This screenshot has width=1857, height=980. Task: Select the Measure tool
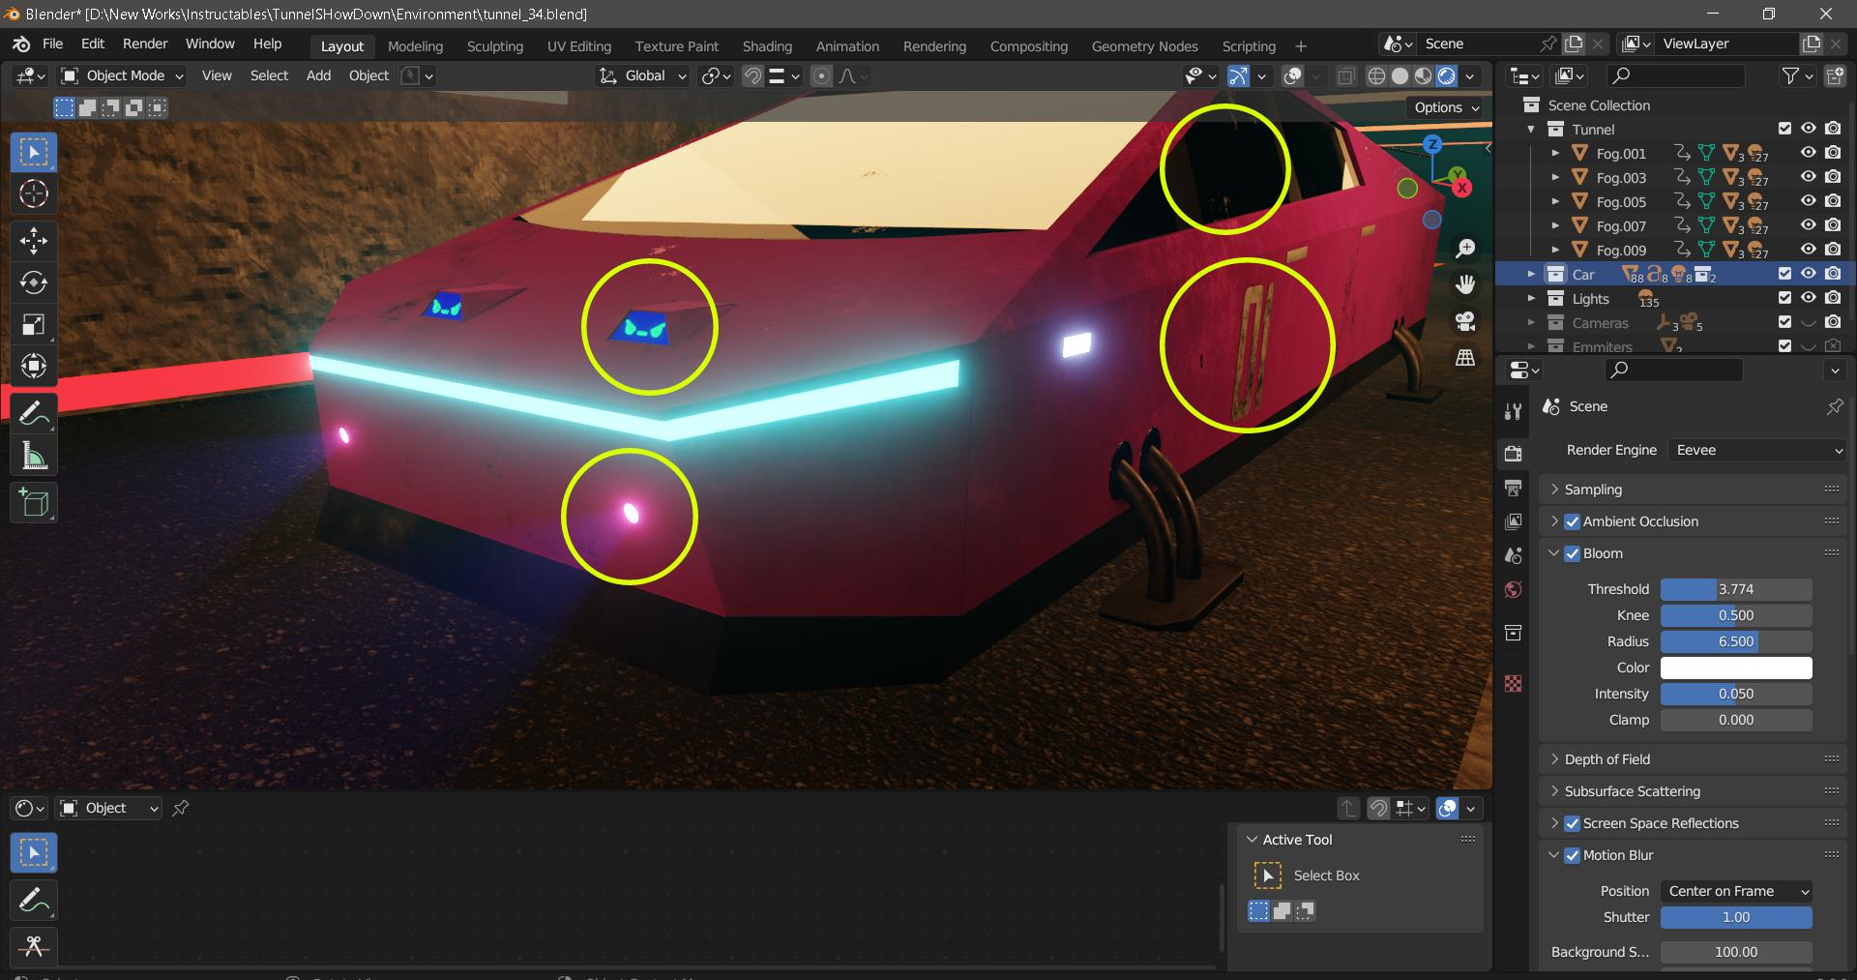[x=34, y=455]
